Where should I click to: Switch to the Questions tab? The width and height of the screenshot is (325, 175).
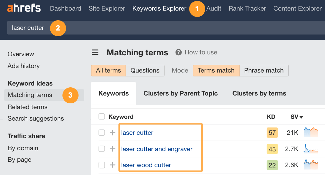145,70
